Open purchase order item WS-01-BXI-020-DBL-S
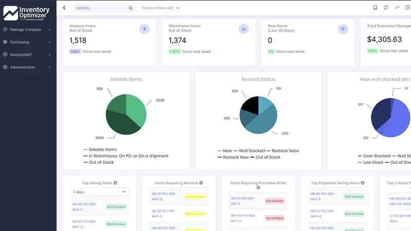The height and width of the screenshot is (231, 411). (x=242, y=201)
